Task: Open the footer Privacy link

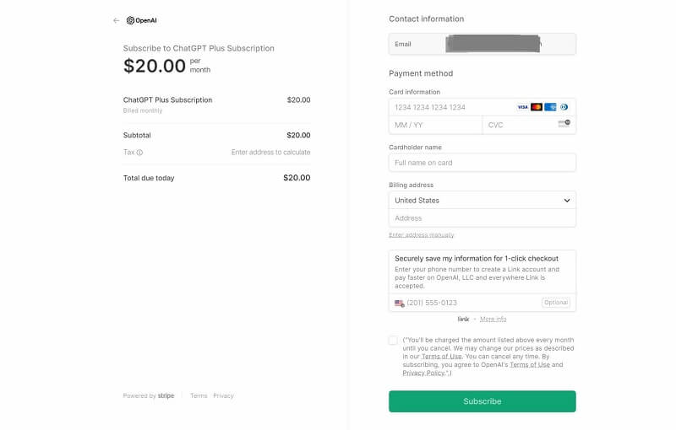Action: (x=223, y=395)
